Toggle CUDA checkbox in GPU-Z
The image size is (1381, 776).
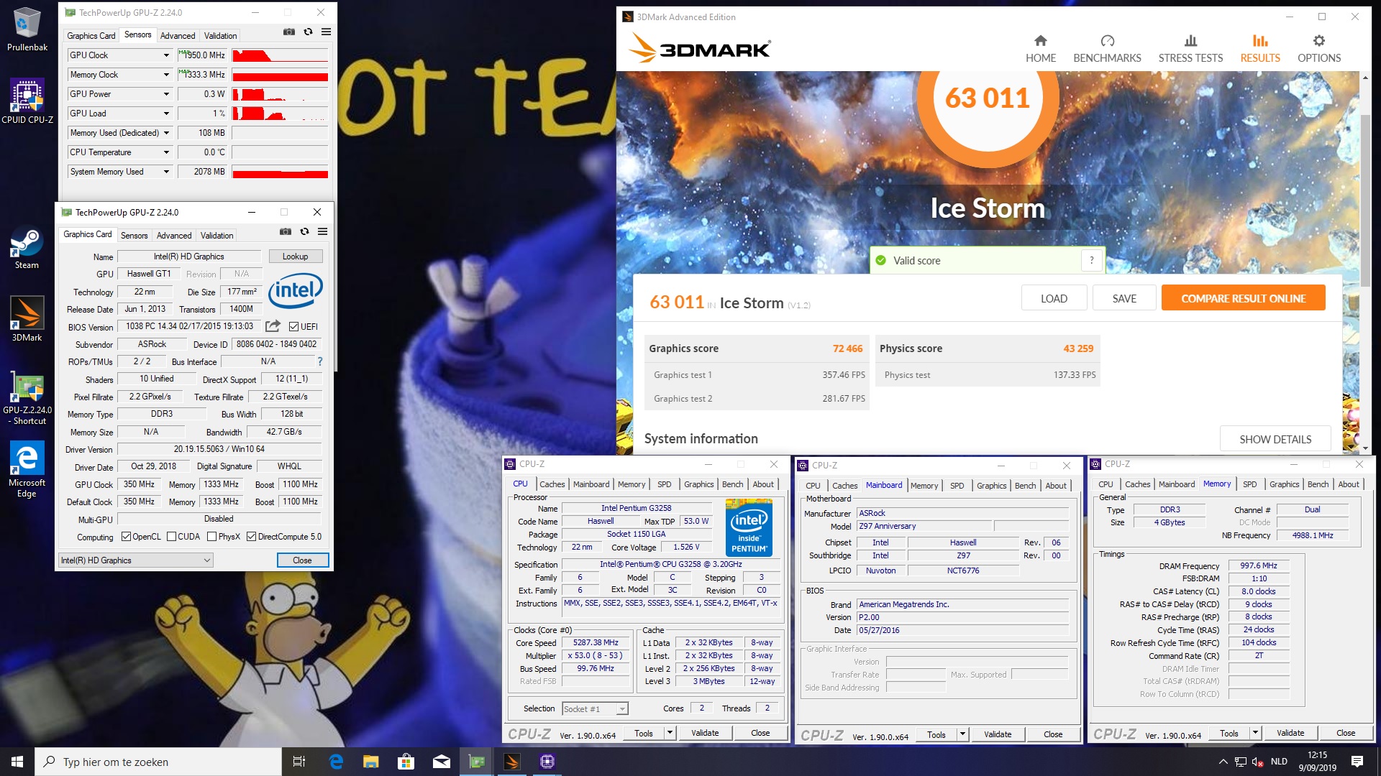171,537
